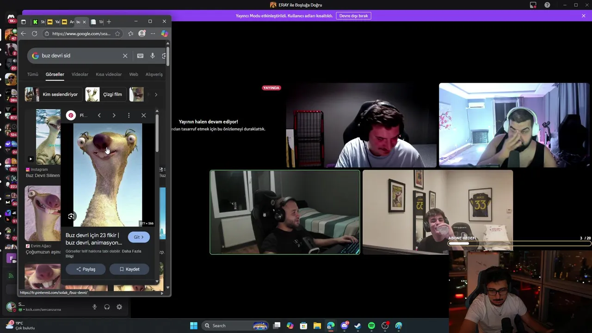Screen dimensions: 592x333
Task: Switch to the Tümü search tab
Action: 32,74
